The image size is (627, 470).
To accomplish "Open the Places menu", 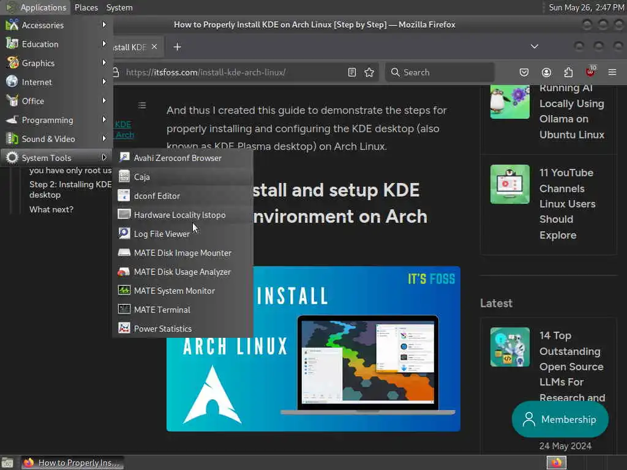I will 86,7.
